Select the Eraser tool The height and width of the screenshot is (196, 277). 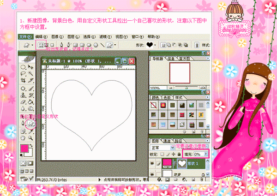(x=23, y=102)
